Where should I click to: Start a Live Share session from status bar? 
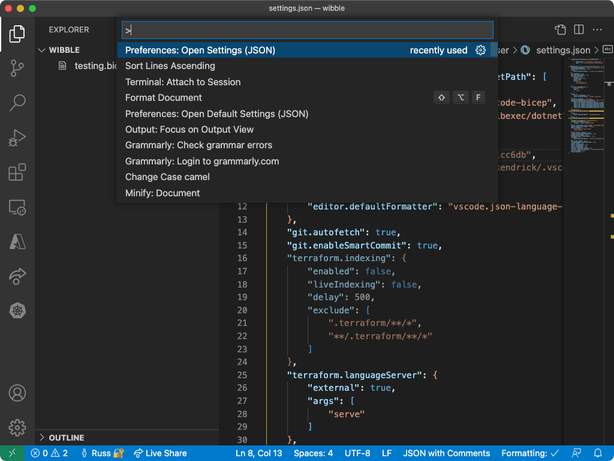point(160,453)
